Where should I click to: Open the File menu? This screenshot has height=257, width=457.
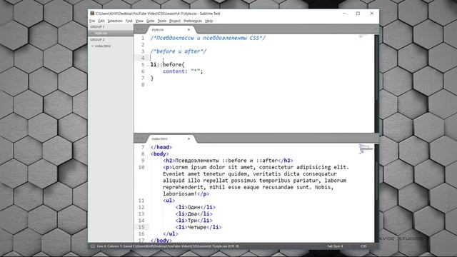(x=92, y=21)
